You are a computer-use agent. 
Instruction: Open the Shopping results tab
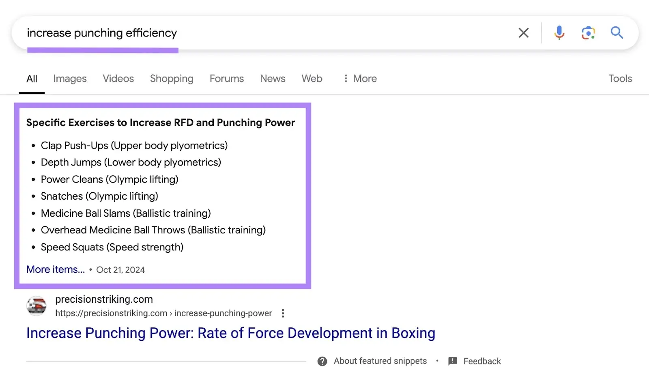(x=171, y=78)
